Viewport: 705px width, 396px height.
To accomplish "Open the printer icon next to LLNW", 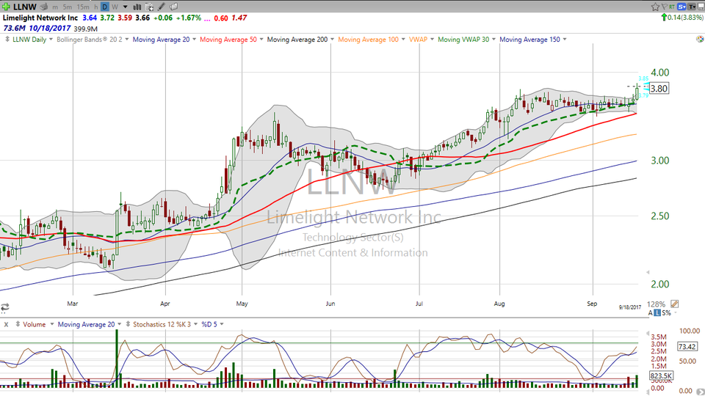I will pos(43,7).
